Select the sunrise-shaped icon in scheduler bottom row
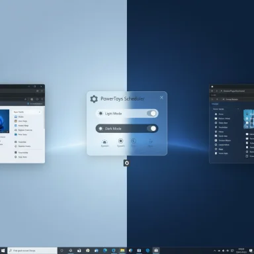Viewport: 254px width, 254px height. click(x=105, y=142)
